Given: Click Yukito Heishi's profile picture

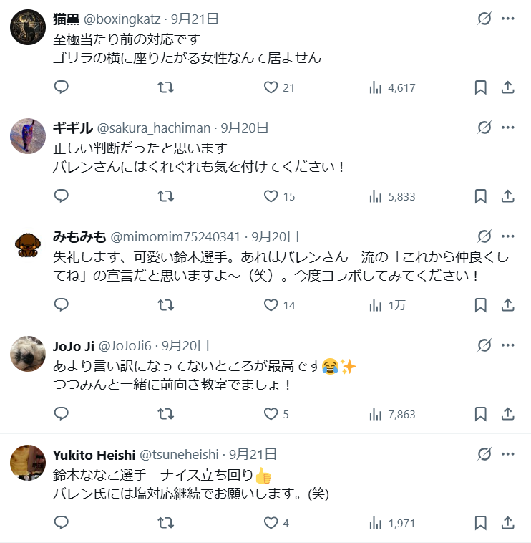Looking at the screenshot, I should point(28,462).
